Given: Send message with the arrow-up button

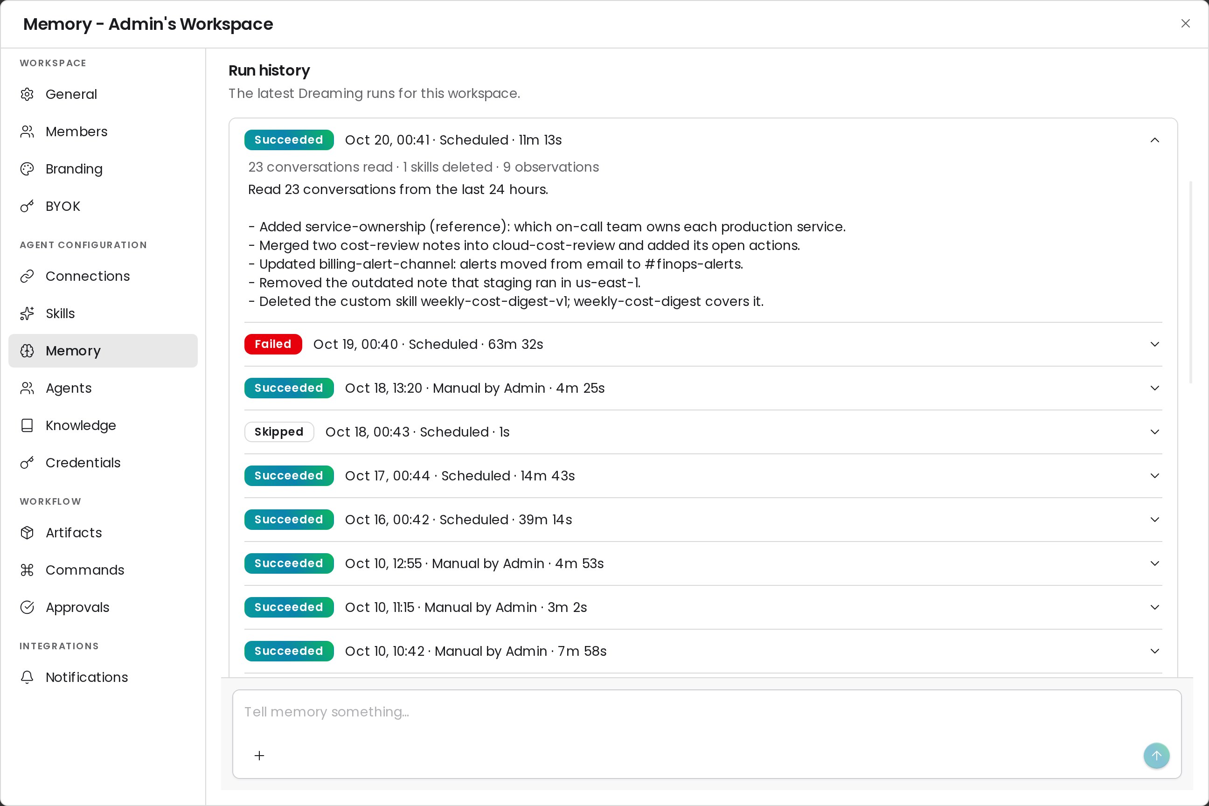Looking at the screenshot, I should tap(1157, 756).
